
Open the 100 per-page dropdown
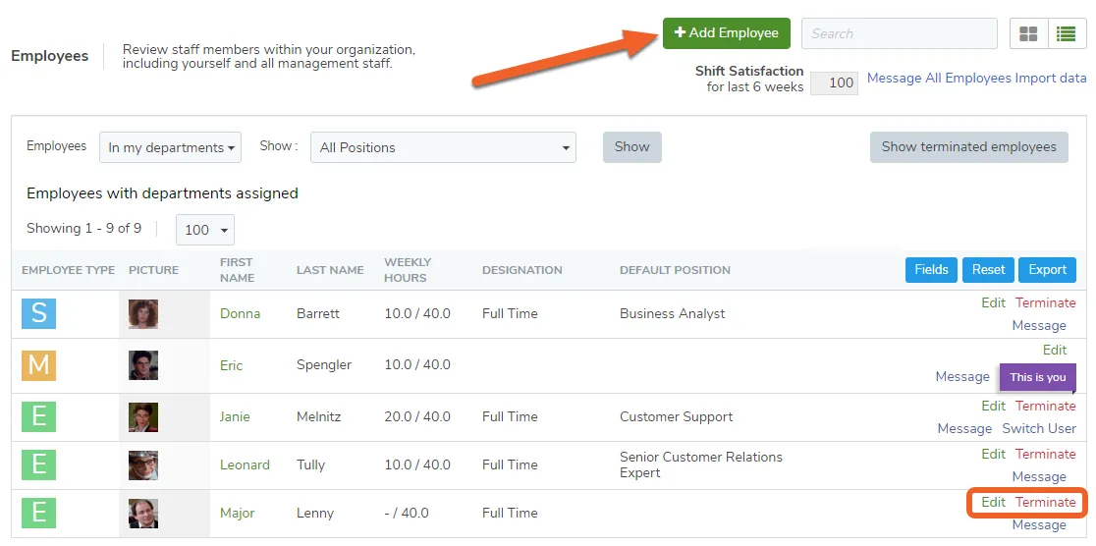(x=205, y=230)
